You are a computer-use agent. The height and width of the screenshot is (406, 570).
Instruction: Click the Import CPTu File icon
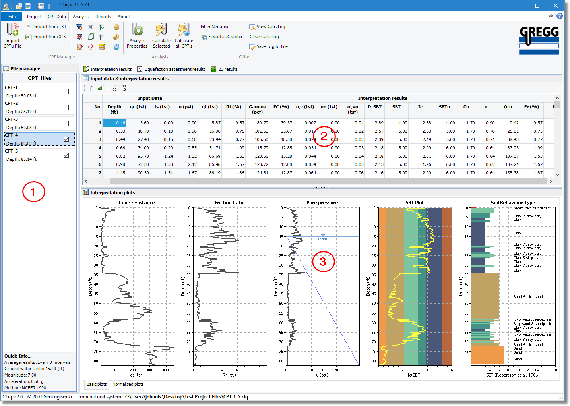point(12,30)
